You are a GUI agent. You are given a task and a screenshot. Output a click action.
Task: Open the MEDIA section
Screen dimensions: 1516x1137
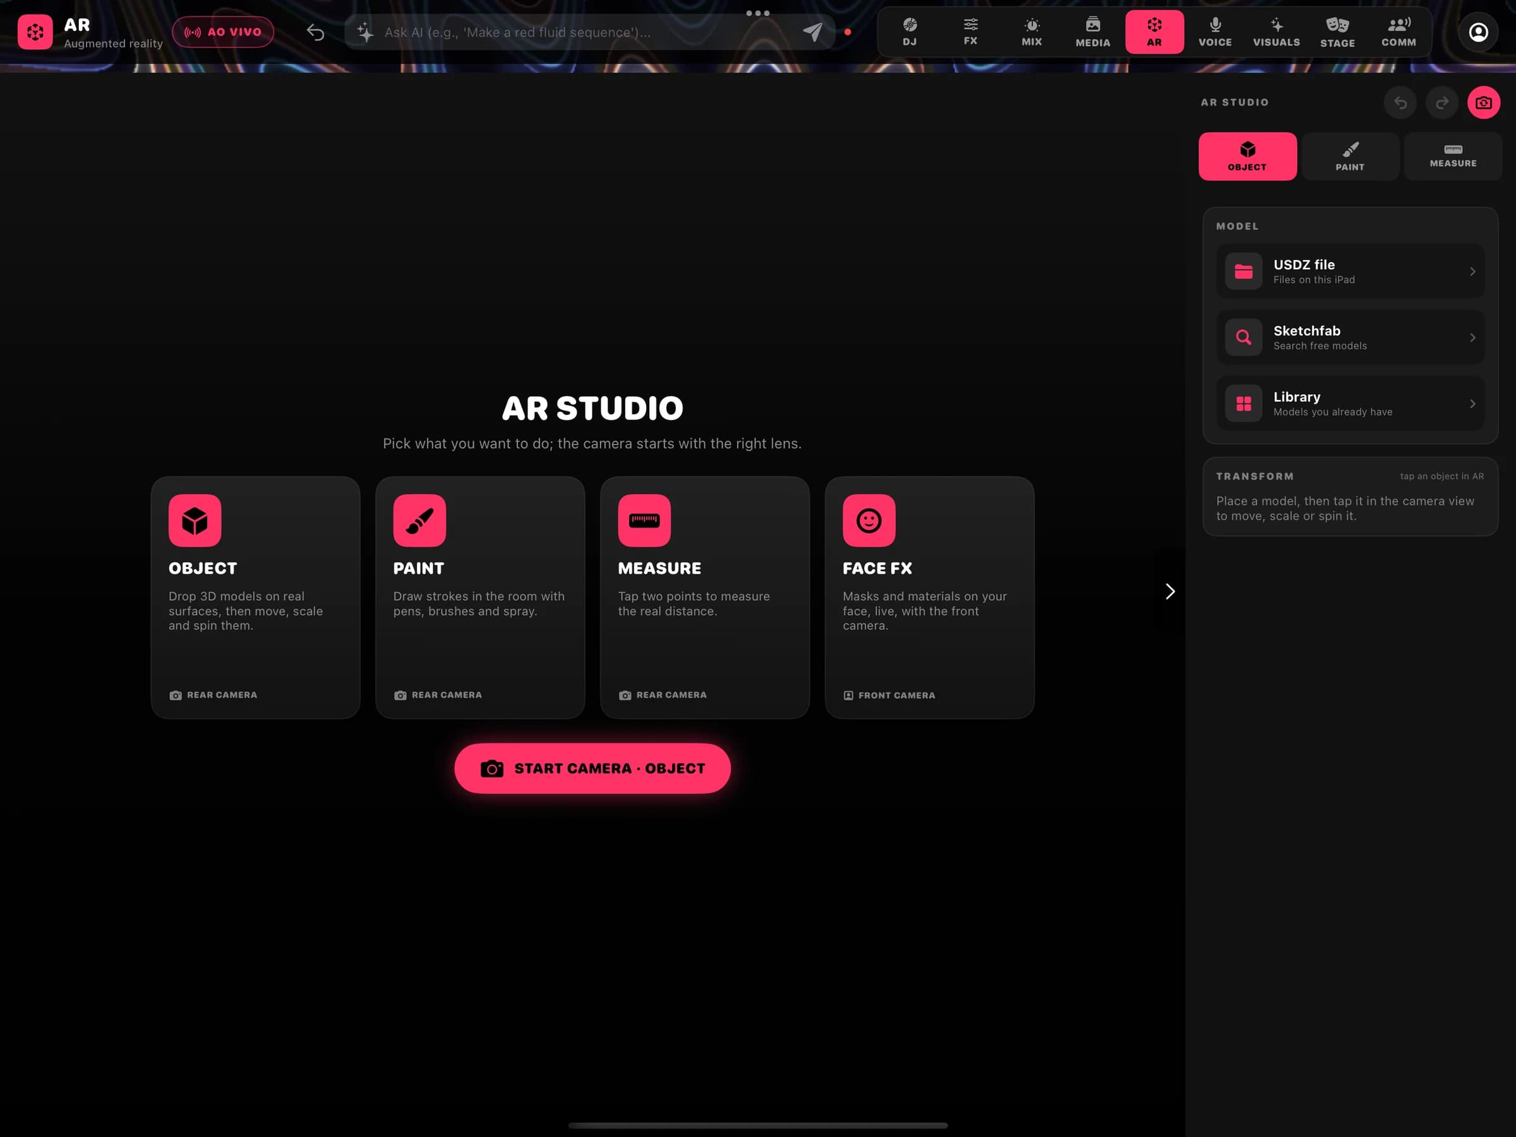(1092, 32)
